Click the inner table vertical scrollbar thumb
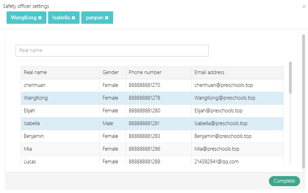The height and width of the screenshot is (193, 308). [290, 78]
